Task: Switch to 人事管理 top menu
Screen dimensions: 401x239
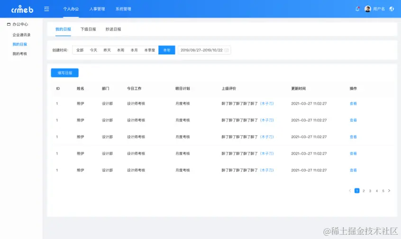Action: click(97, 9)
